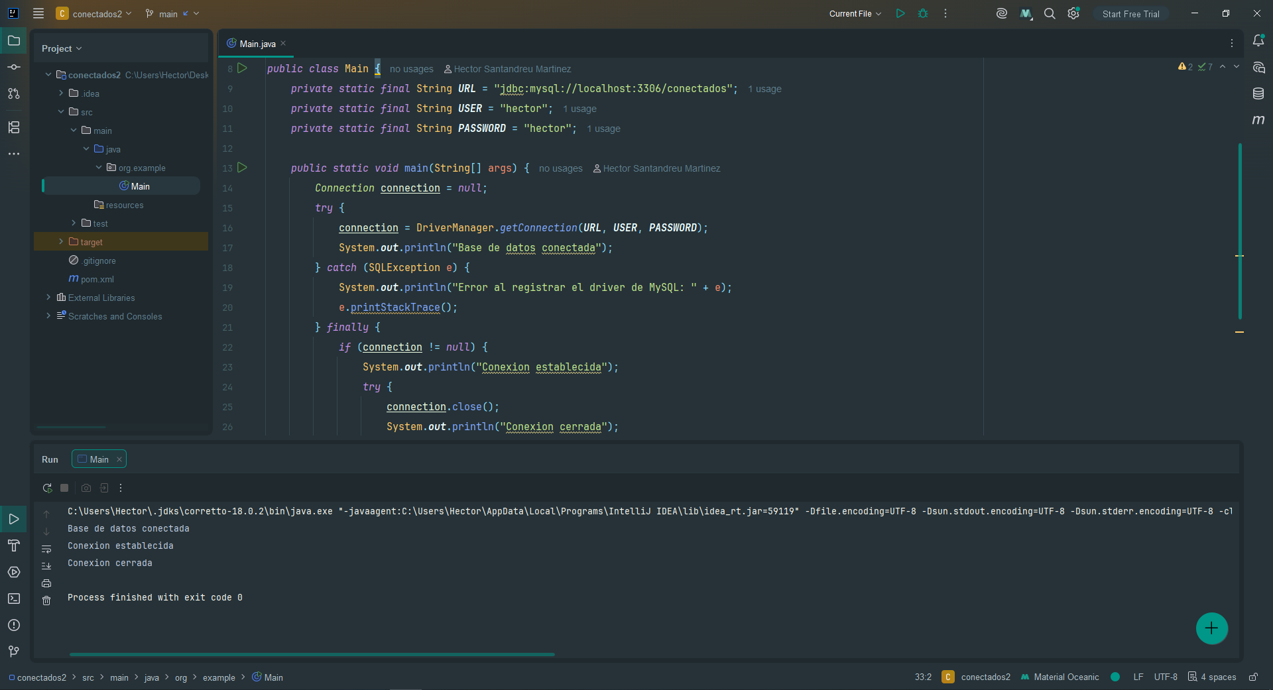Click the teal theme color indicator
This screenshot has height=690, width=1273.
pyautogui.click(x=1115, y=677)
